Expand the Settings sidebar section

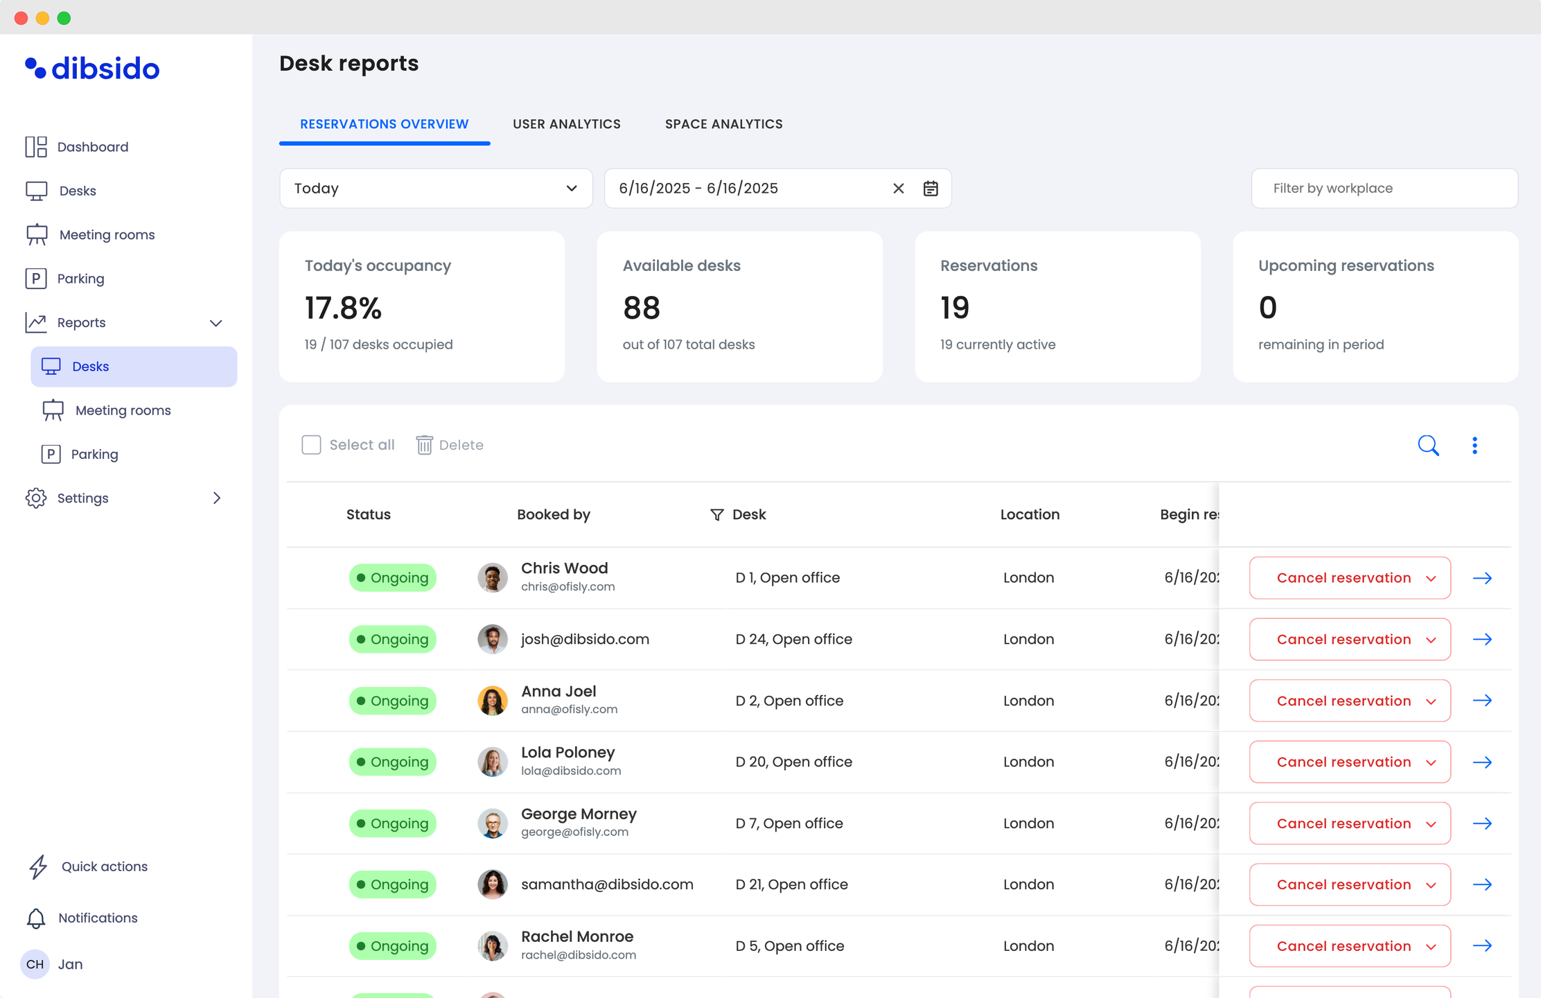pyautogui.click(x=216, y=498)
